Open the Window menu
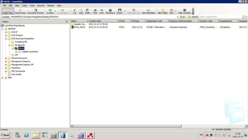 [51, 6]
